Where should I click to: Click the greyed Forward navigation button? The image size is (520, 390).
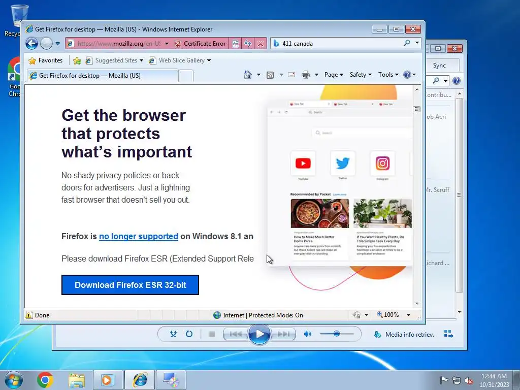pos(46,44)
